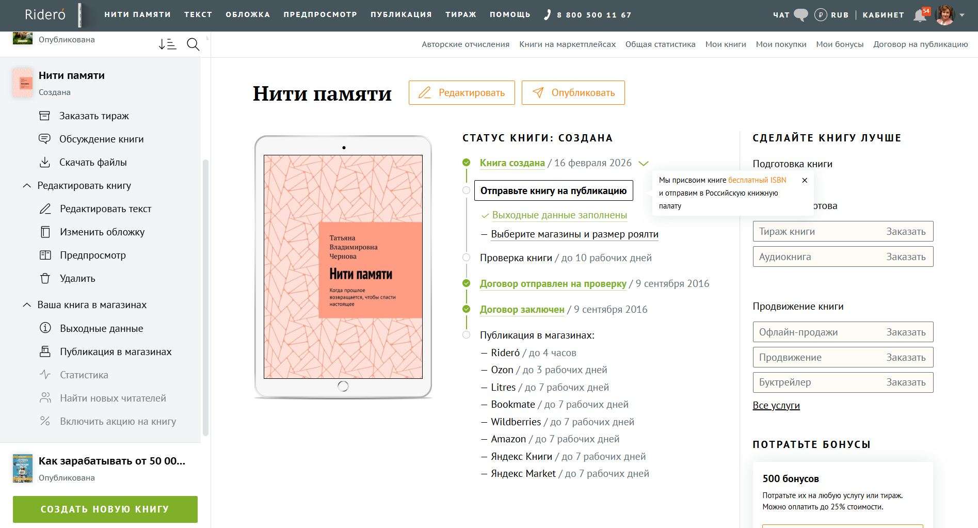This screenshot has width=978, height=528.
Task: Click 'Отправьте книгу на публикацию' button
Action: pos(553,190)
